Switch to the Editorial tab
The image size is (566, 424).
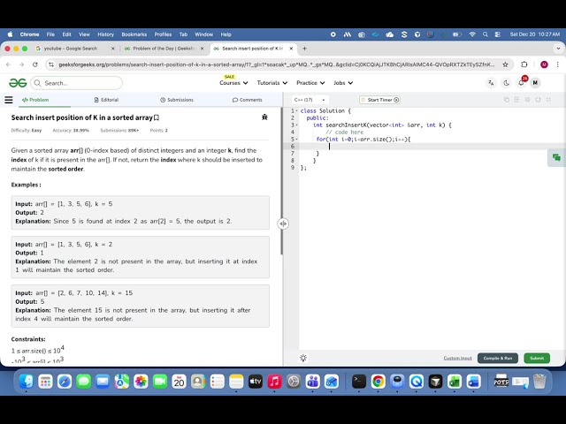pos(106,100)
